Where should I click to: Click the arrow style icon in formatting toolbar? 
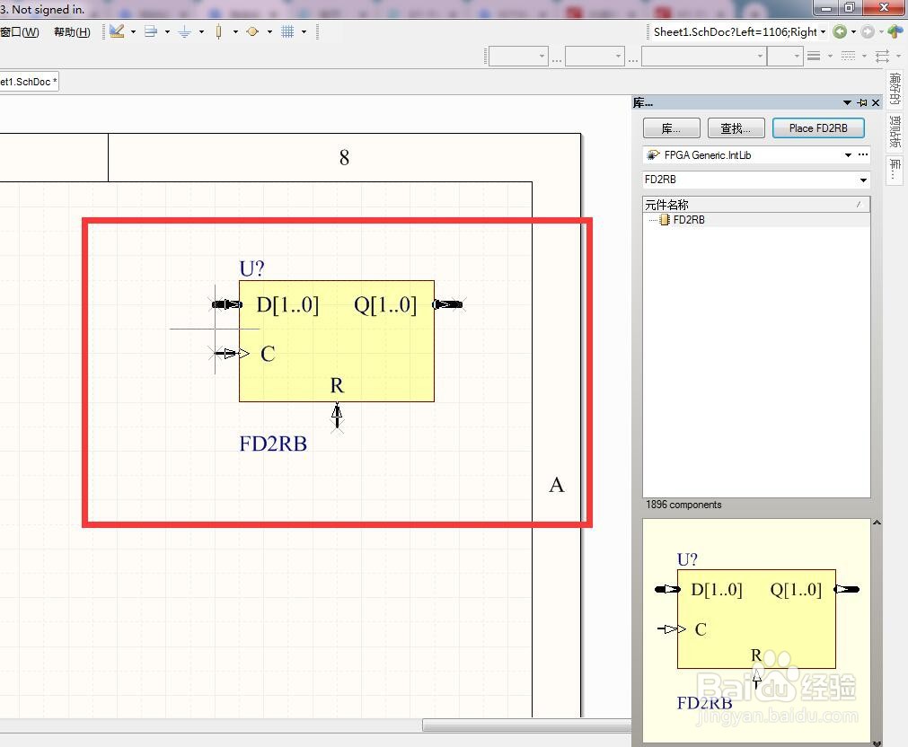pos(883,57)
